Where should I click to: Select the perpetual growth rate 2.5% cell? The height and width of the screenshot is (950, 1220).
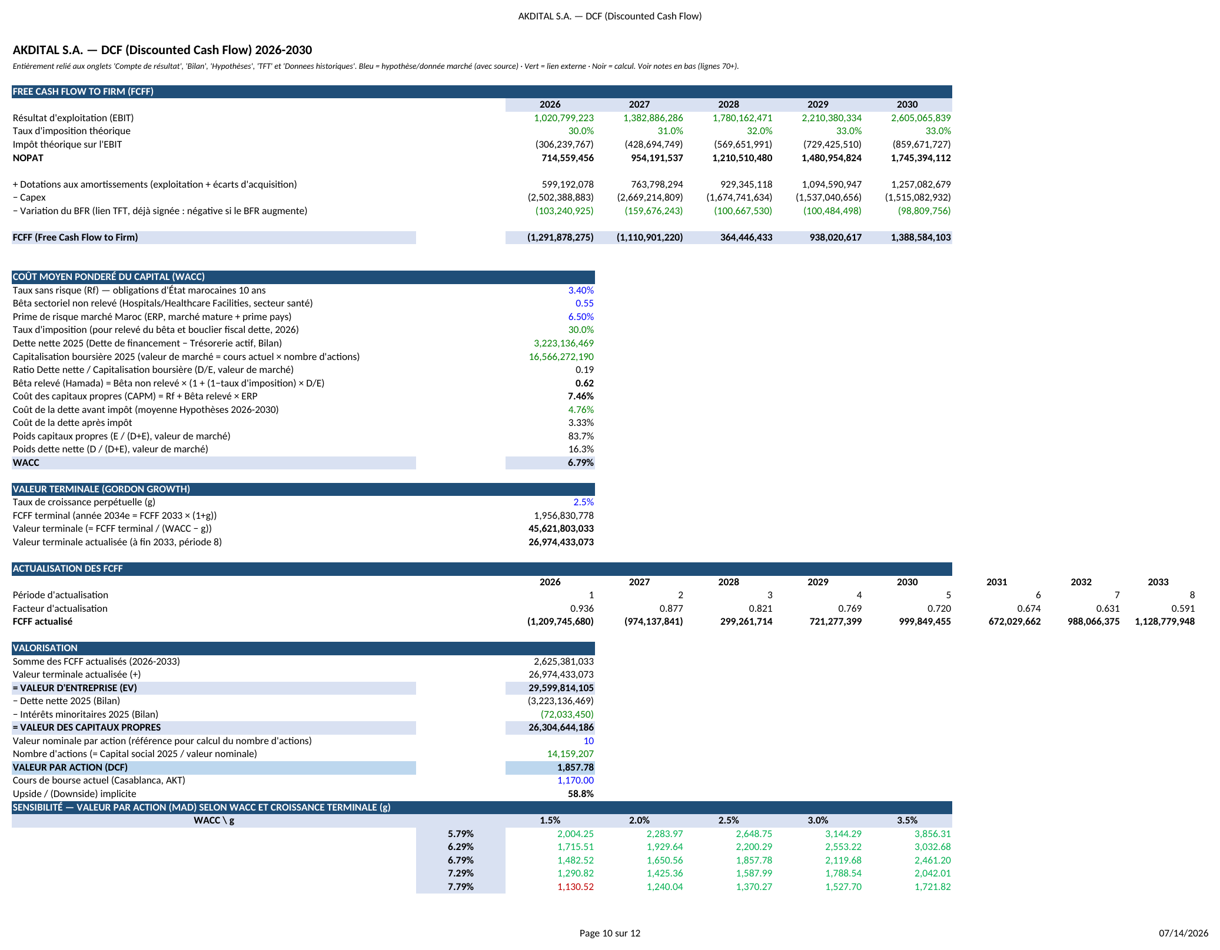point(583,502)
